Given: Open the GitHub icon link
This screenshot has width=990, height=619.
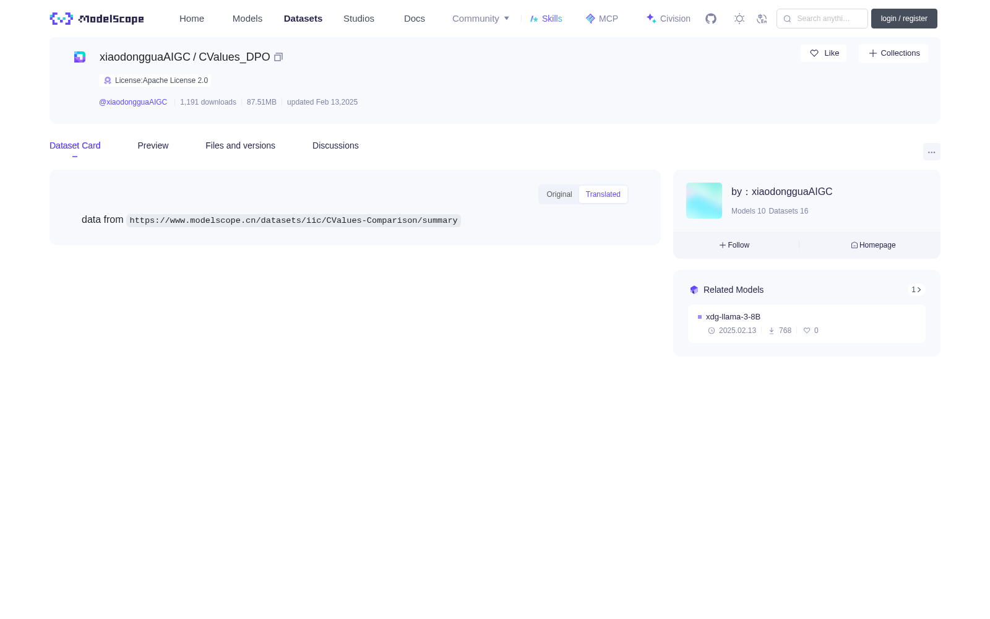Looking at the screenshot, I should pos(711,19).
